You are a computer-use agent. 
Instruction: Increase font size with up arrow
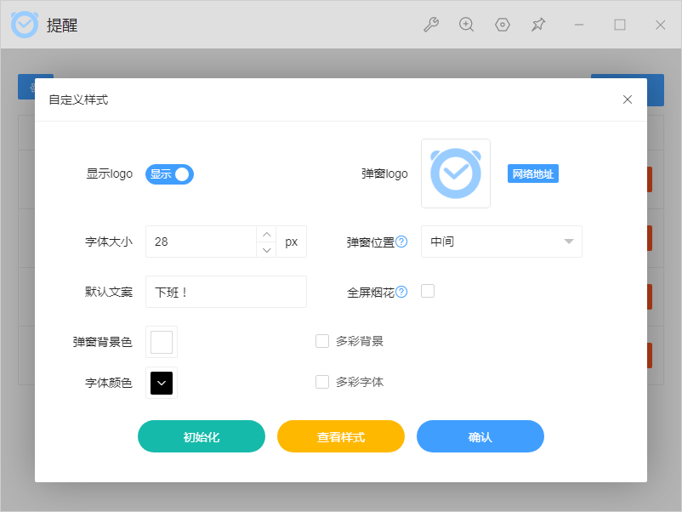266,234
